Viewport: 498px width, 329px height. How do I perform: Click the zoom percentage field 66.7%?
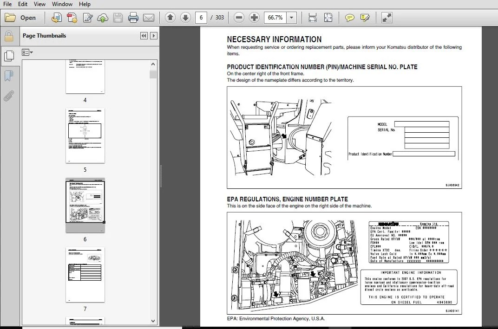click(x=275, y=18)
